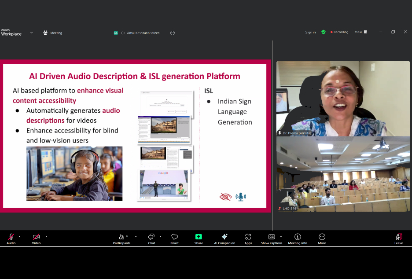Expand audio settings arrow next to Audio
The image size is (412, 279).
click(19, 237)
